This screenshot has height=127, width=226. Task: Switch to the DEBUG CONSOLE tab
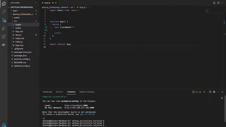point(87,92)
